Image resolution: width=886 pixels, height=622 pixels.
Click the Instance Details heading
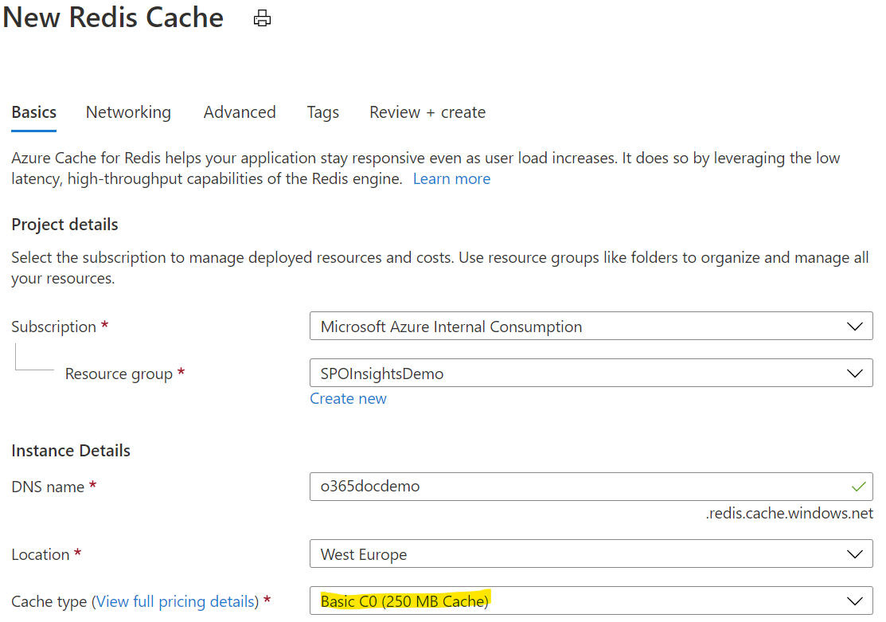point(71,451)
